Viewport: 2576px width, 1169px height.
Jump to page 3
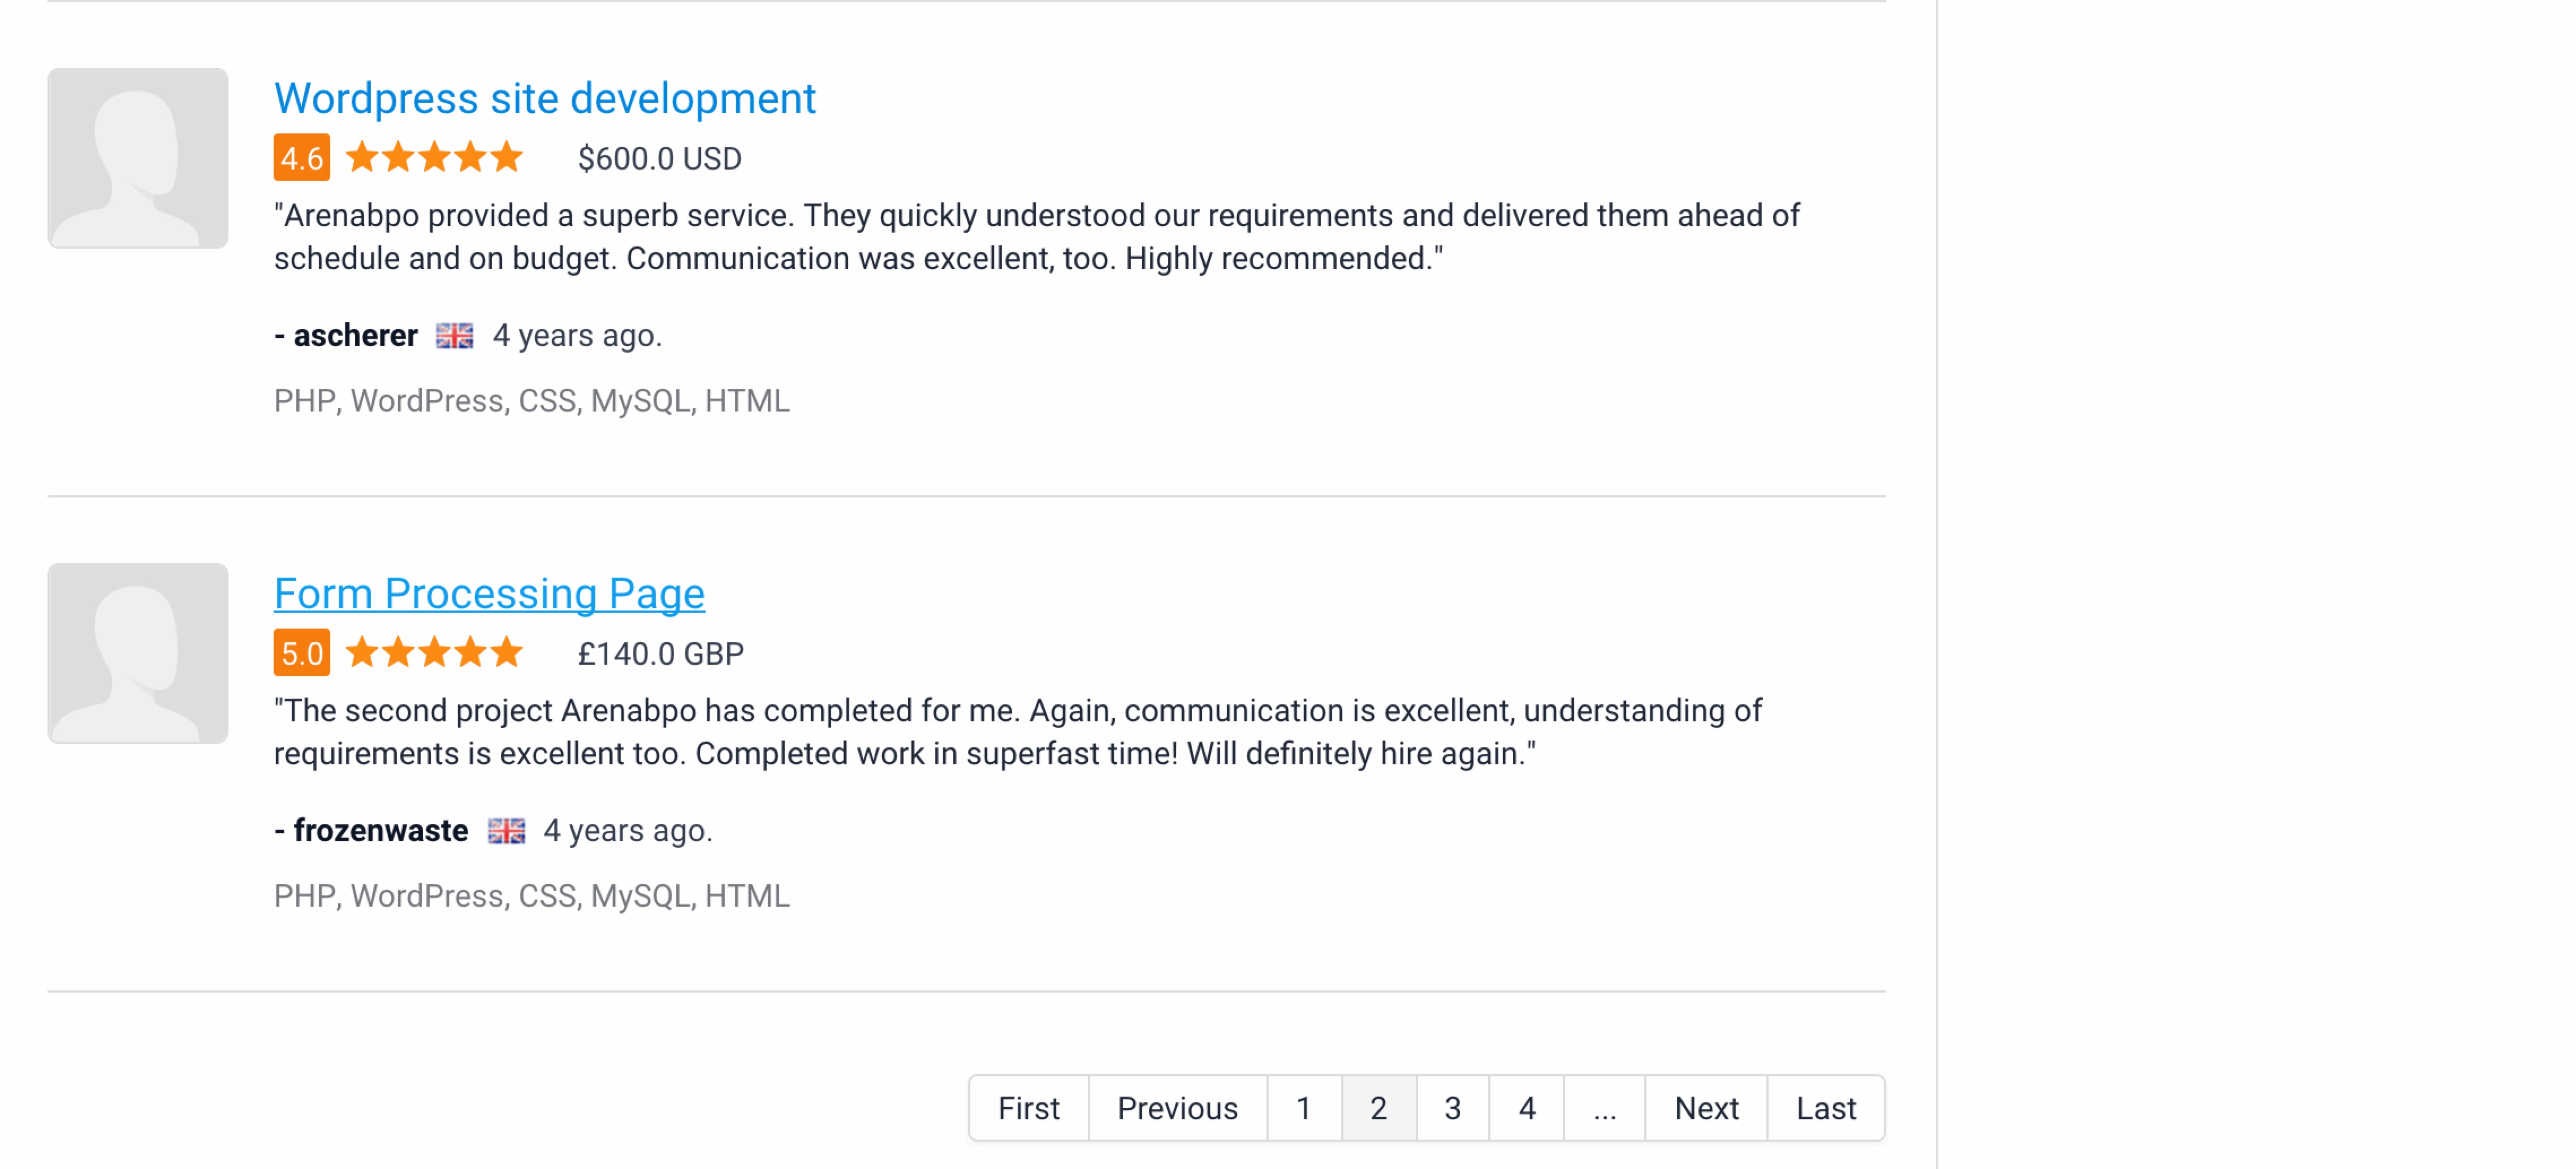[1452, 1108]
